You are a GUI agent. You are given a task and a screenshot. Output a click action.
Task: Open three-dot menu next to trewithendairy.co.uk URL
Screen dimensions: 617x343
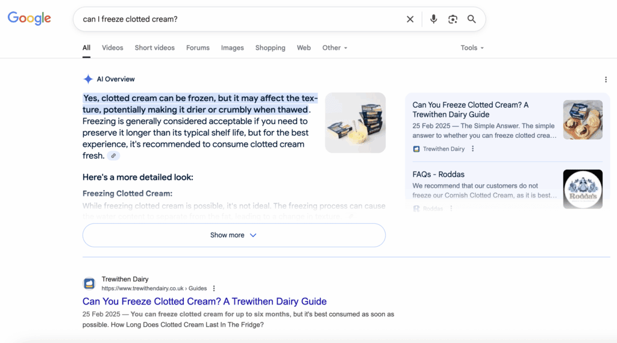coord(214,288)
